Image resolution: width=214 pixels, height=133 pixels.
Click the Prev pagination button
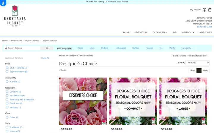pos(193,71)
